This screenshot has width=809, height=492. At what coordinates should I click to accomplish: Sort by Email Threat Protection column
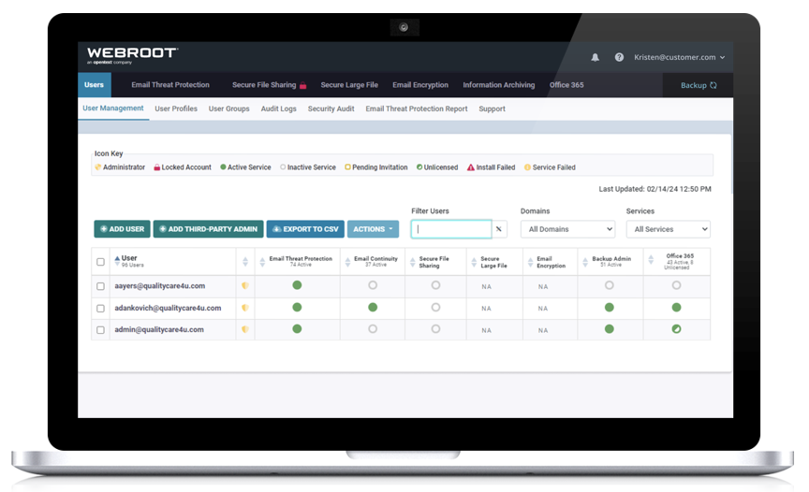262,262
